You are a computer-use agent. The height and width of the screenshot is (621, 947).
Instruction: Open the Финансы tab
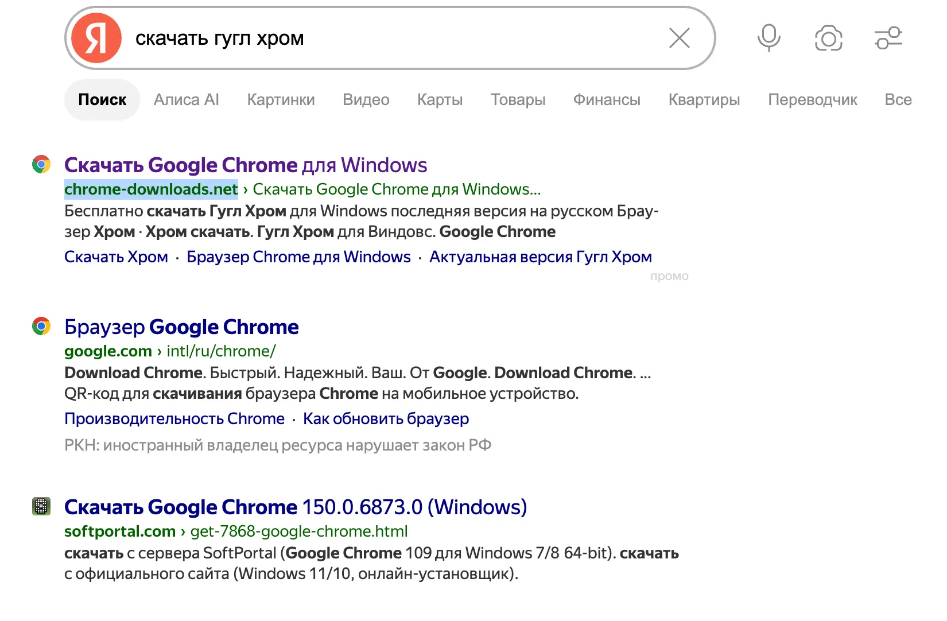point(607,100)
